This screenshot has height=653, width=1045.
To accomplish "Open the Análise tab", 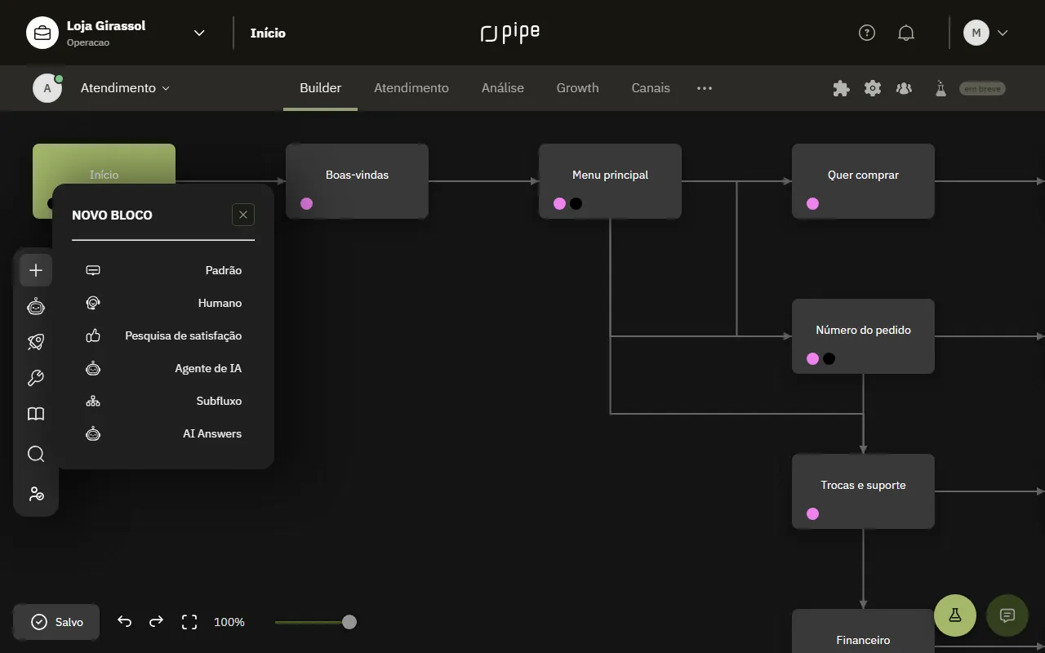I will tap(503, 88).
